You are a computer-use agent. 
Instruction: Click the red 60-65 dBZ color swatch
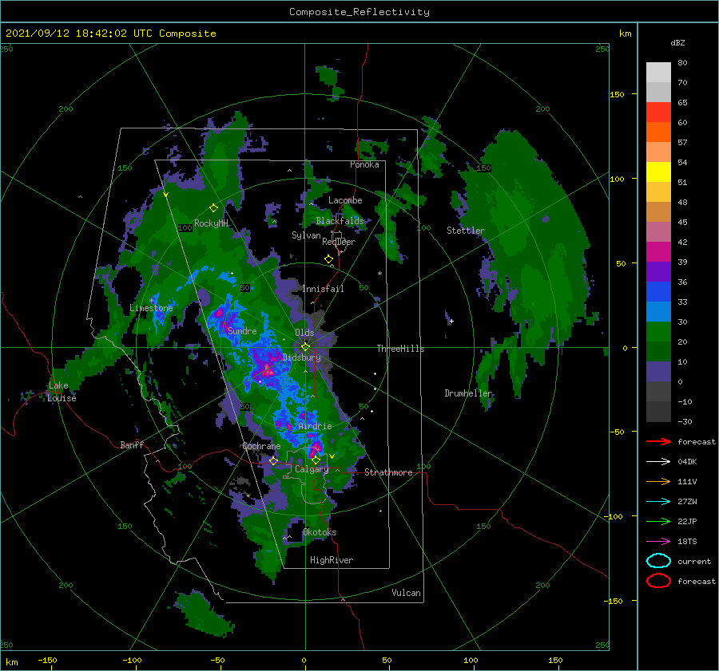[658, 112]
